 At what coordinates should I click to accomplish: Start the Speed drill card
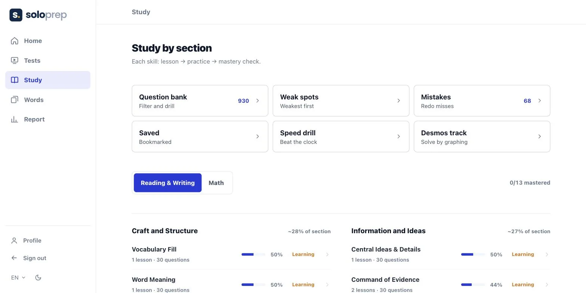coord(341,136)
